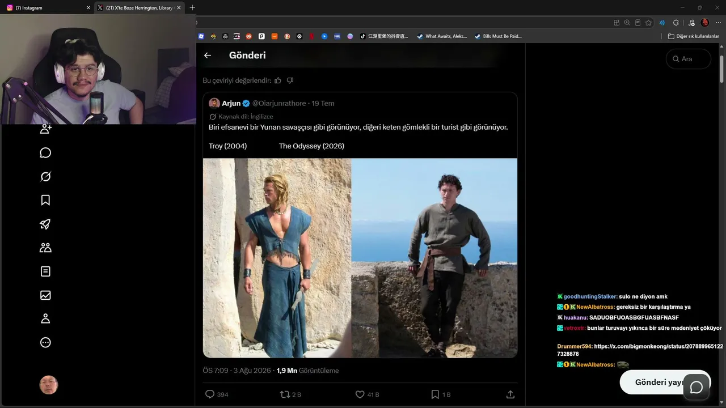Click the add-person icon in X sidebar
Image resolution: width=726 pixels, height=408 pixels.
[x=46, y=129]
